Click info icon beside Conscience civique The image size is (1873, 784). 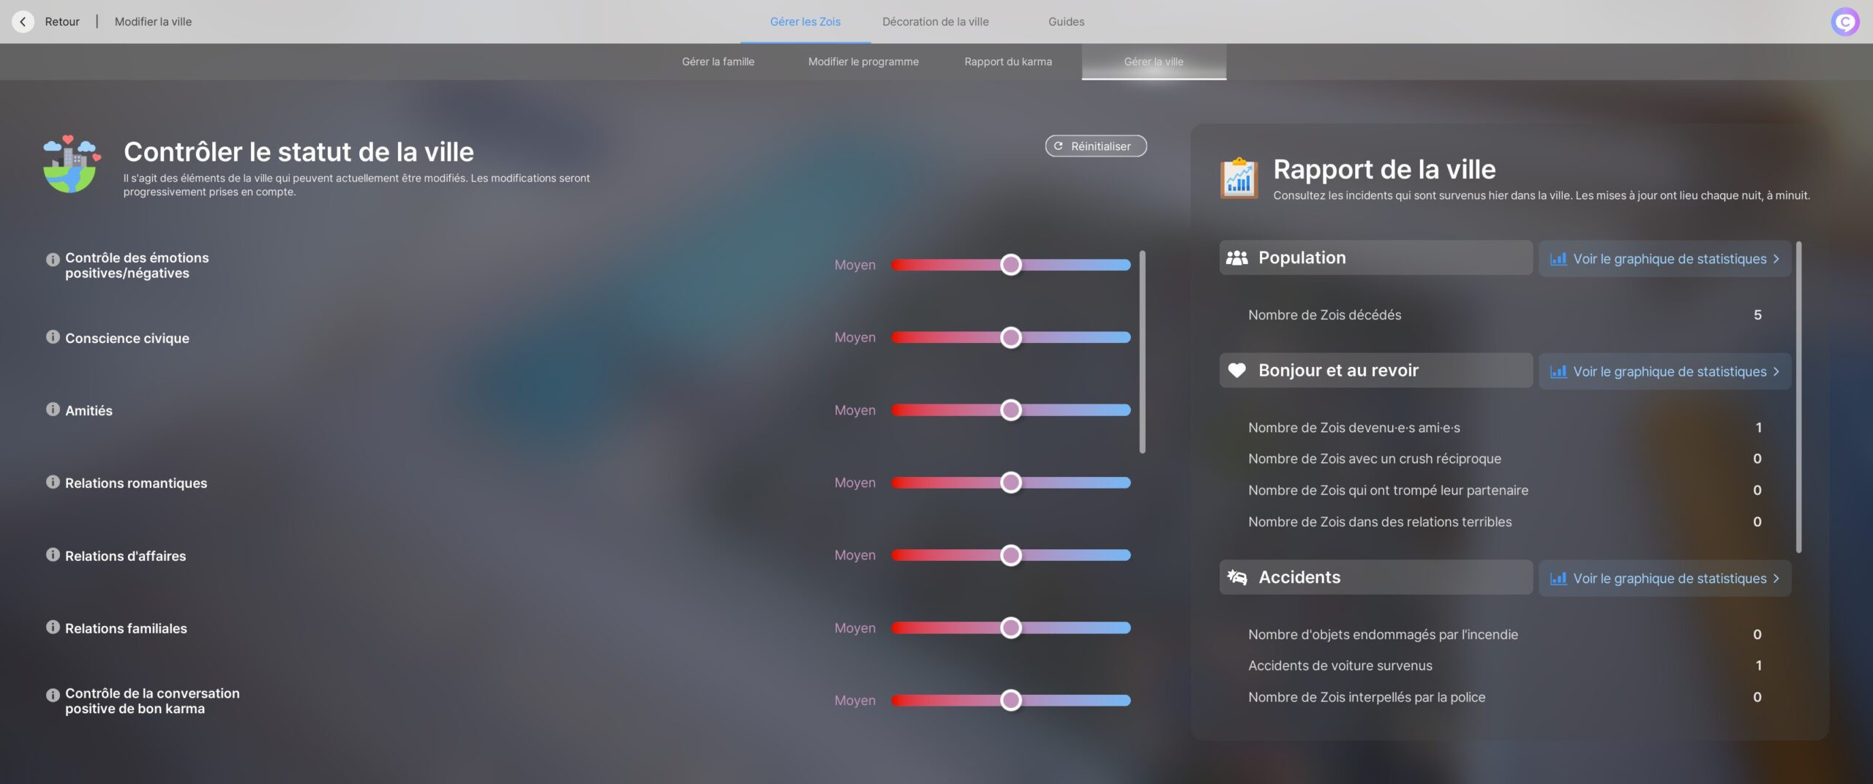53,337
